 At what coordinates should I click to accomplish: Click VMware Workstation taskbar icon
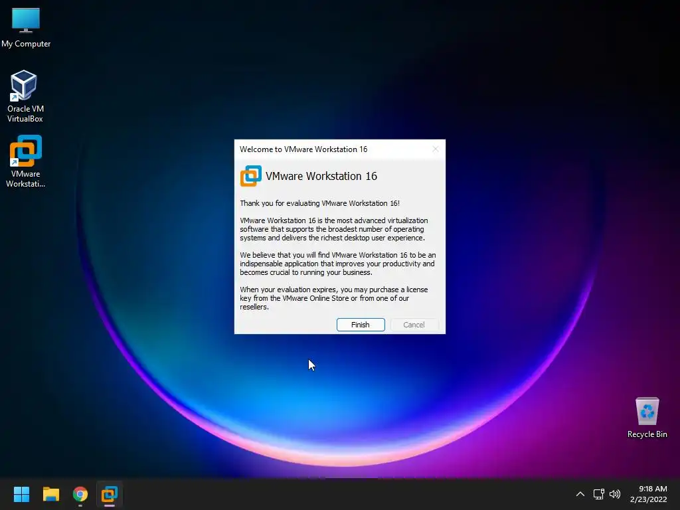click(x=110, y=494)
